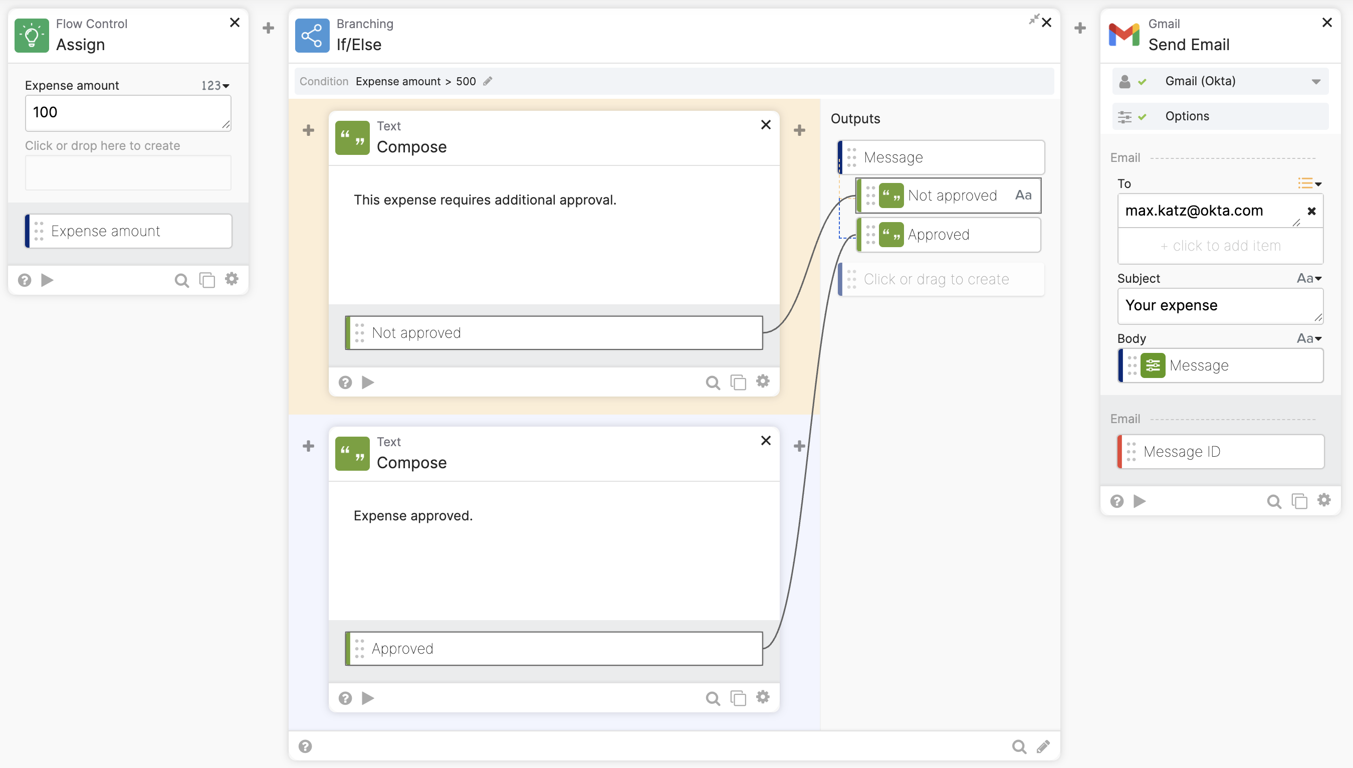Remove max.katz@okta.com from To list
Screen dimensions: 1353x768
coord(1311,211)
